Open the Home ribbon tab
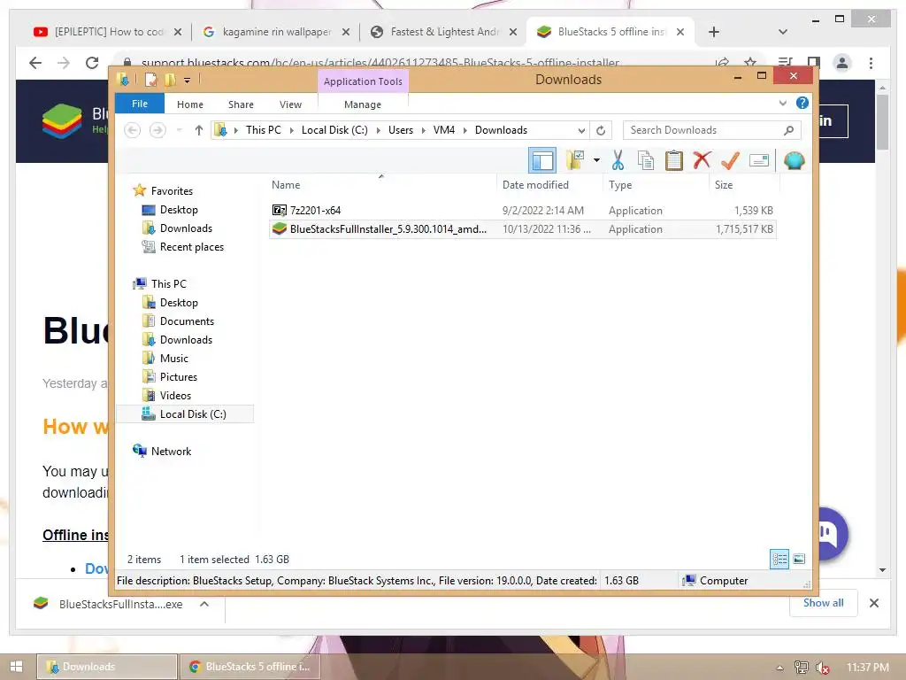This screenshot has height=680, width=906. 190,104
